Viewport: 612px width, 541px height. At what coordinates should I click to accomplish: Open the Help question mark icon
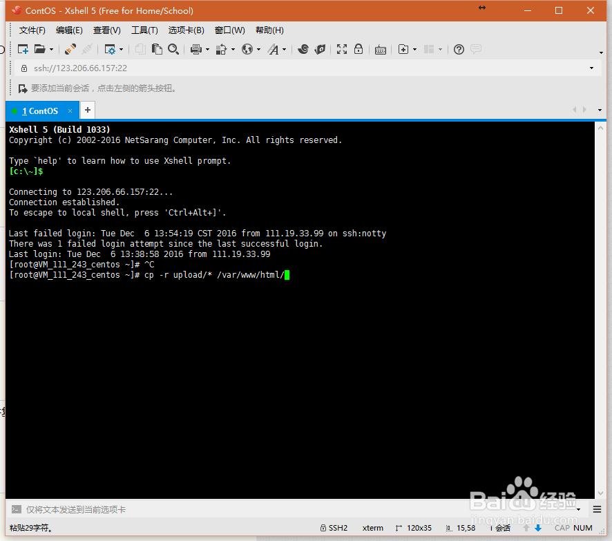click(459, 49)
